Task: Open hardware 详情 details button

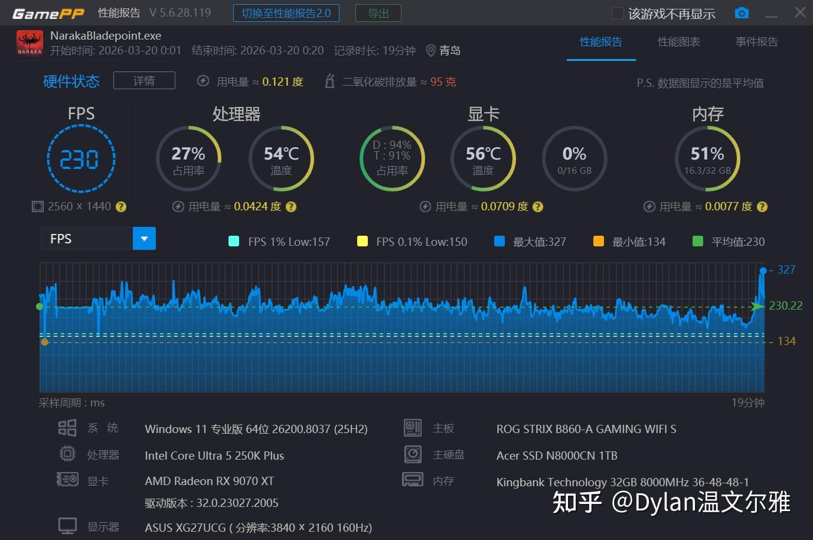Action: 144,80
